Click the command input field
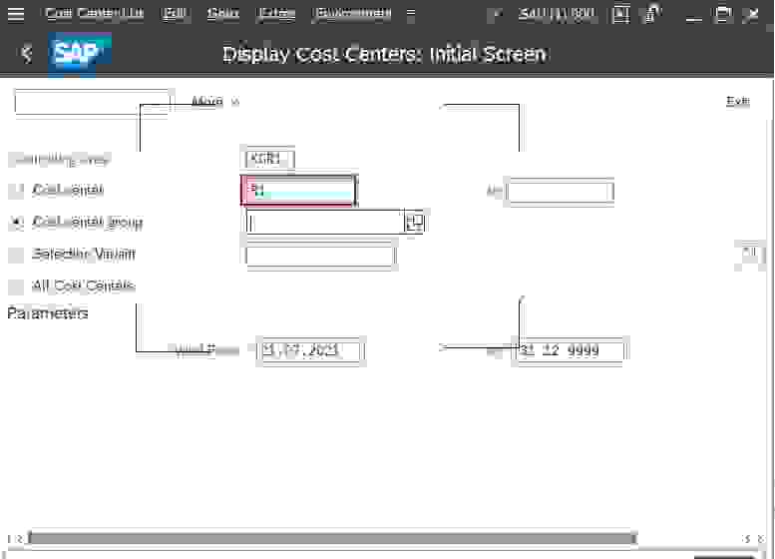 click(93, 103)
